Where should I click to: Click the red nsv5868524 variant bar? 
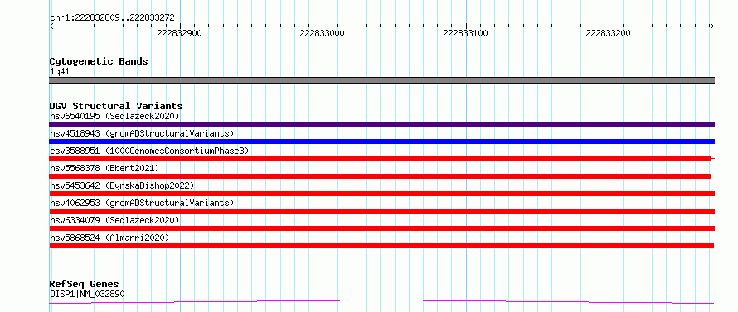pos(381,246)
